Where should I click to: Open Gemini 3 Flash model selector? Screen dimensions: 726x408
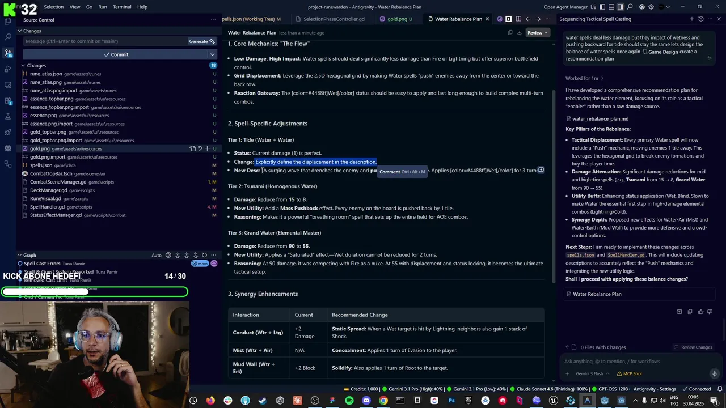click(593, 373)
